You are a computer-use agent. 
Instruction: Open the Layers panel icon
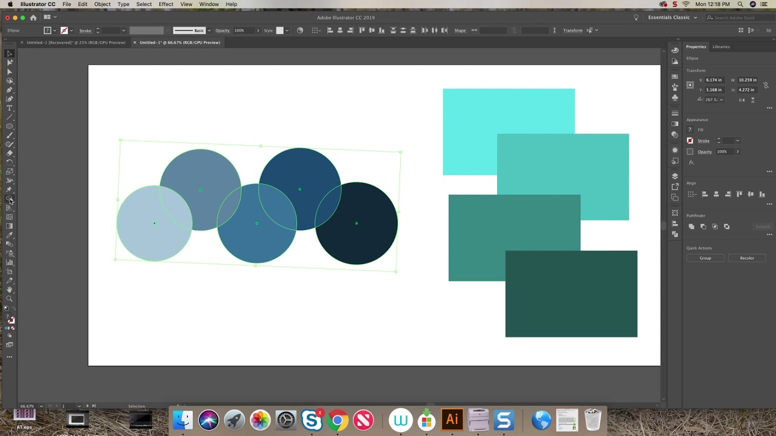[675, 176]
